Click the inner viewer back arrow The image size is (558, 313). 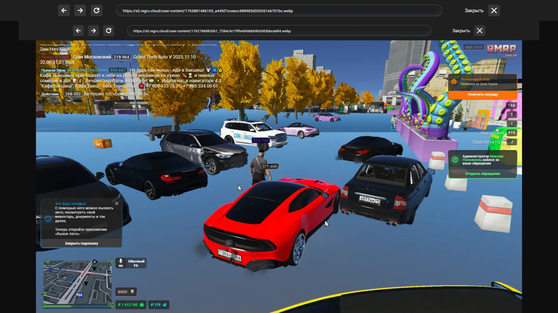coord(78,31)
